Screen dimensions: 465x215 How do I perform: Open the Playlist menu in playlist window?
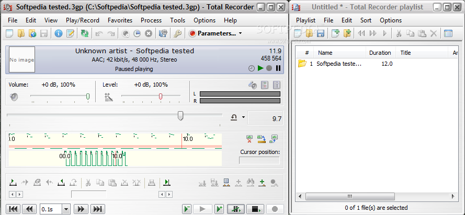tap(306, 20)
